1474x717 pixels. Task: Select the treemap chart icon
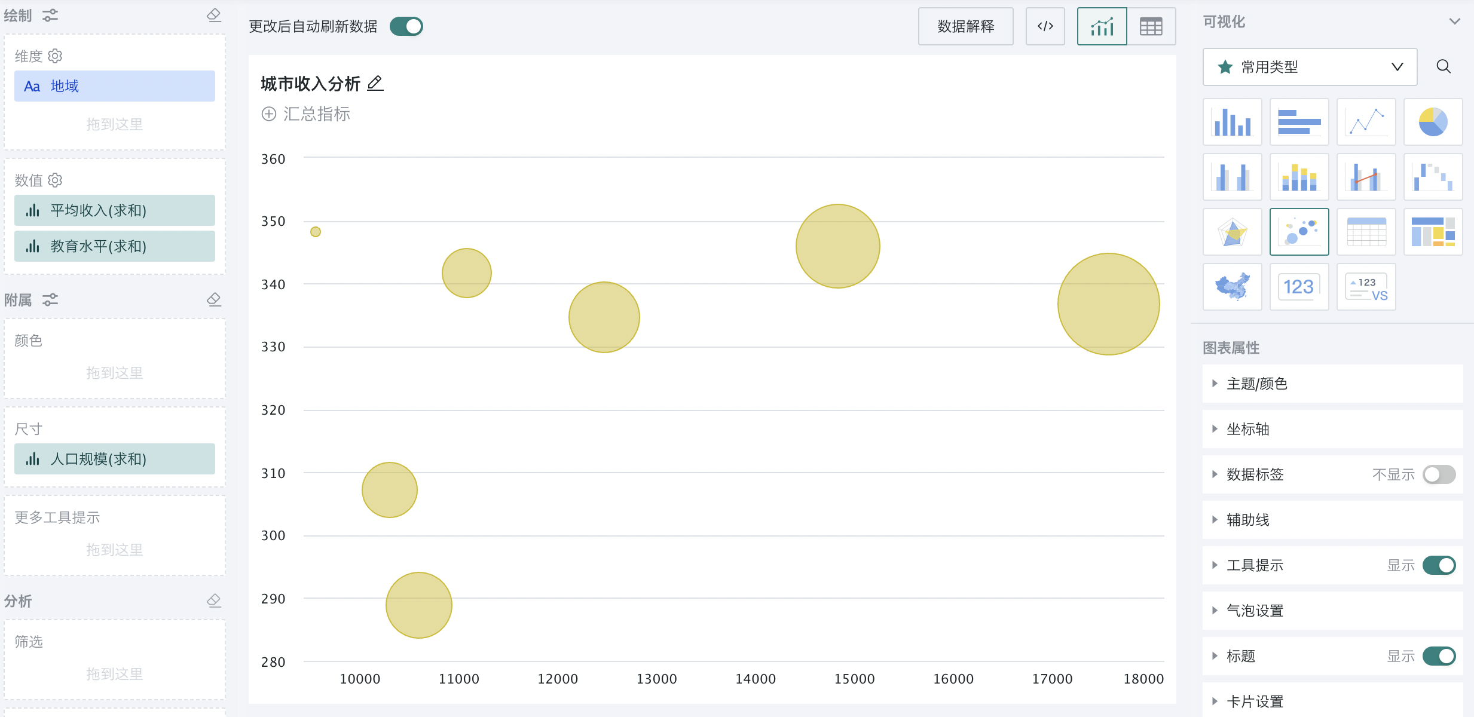coord(1433,232)
